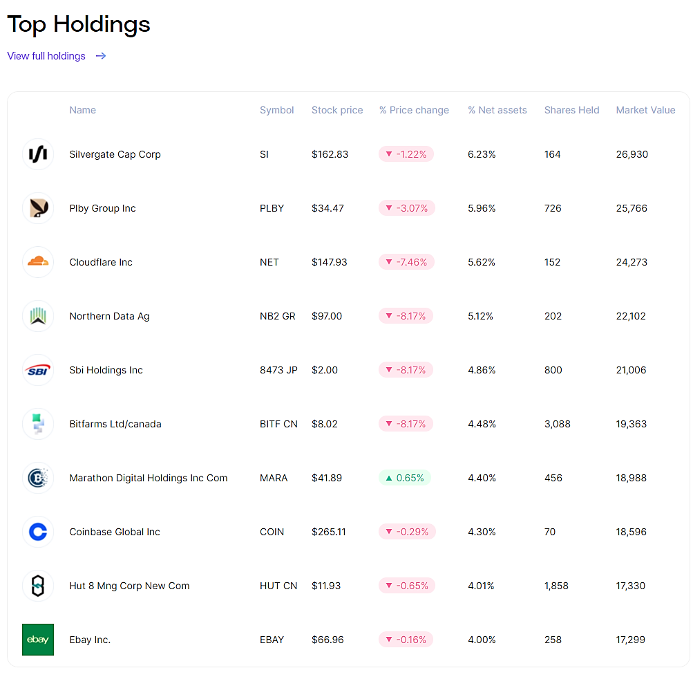Click the -7.46% price change badge
Screen dimensions: 693x677
tap(406, 262)
